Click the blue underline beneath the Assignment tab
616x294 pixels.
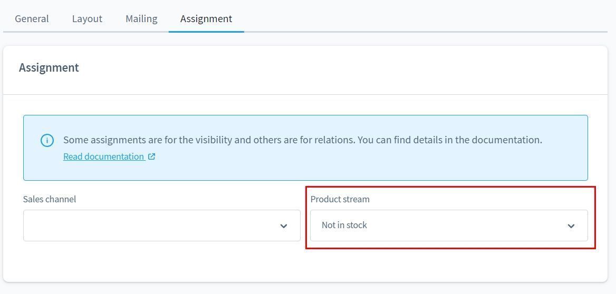[x=206, y=32]
